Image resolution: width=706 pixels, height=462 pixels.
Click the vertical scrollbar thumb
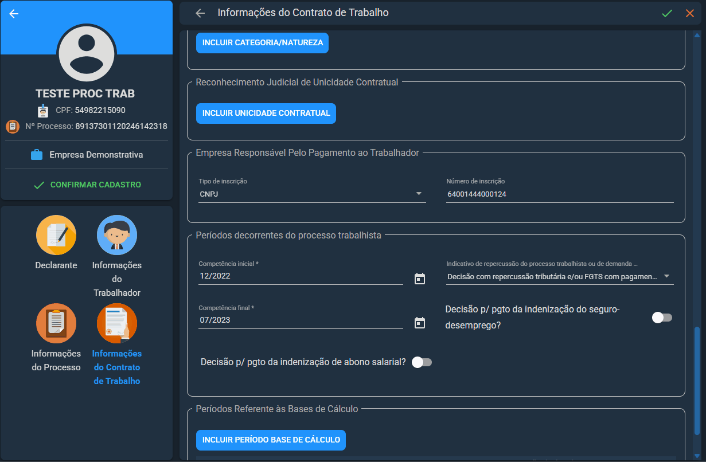[x=697, y=381]
